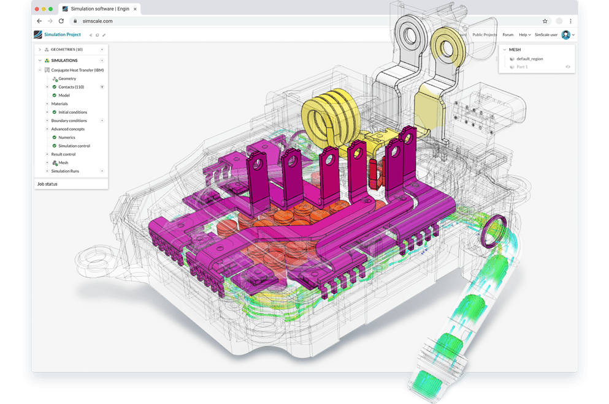
Task: Click the edit project pencil icon
Action: [x=104, y=35]
